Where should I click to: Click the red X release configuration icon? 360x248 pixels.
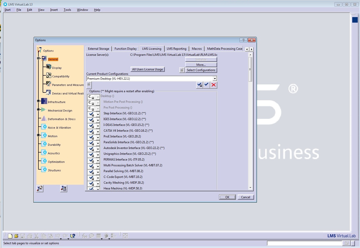[213, 85]
